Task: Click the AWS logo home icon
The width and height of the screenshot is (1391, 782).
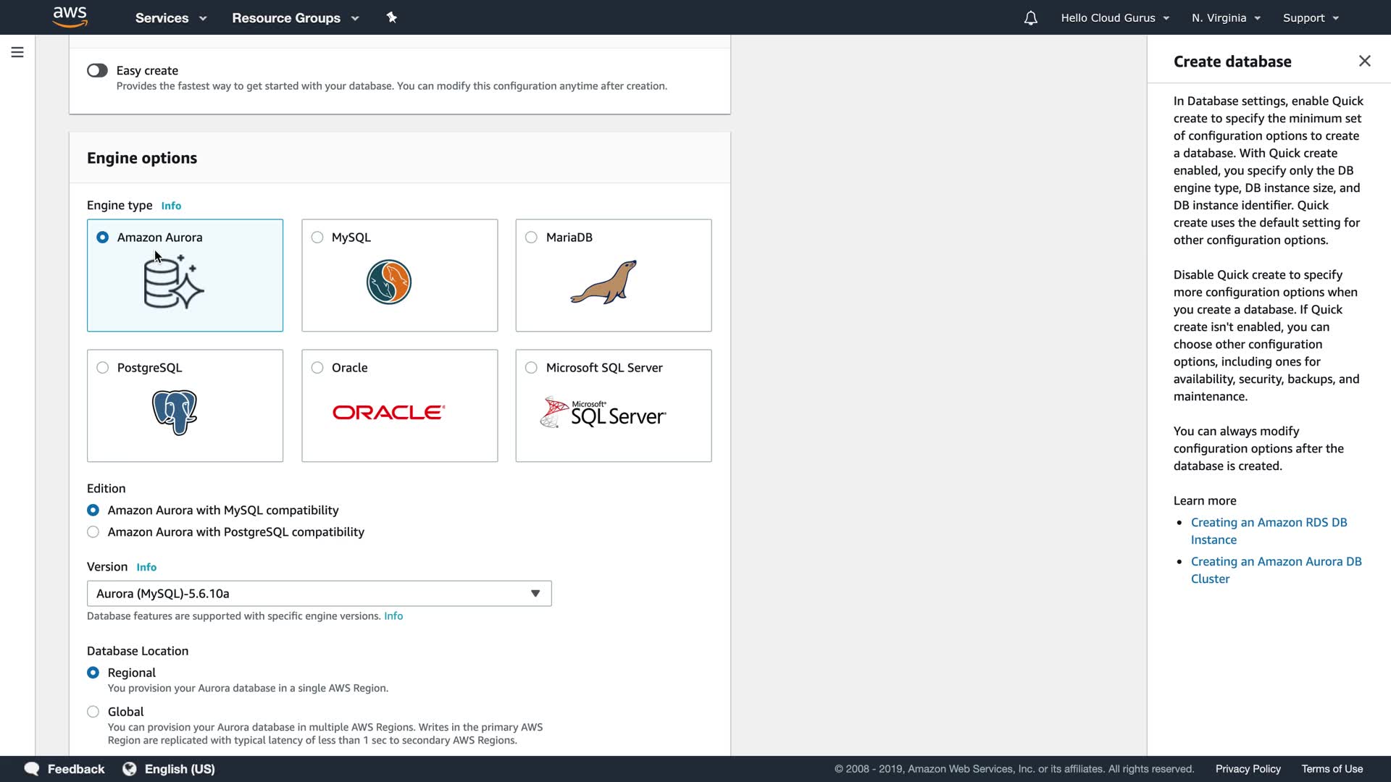Action: pyautogui.click(x=70, y=17)
